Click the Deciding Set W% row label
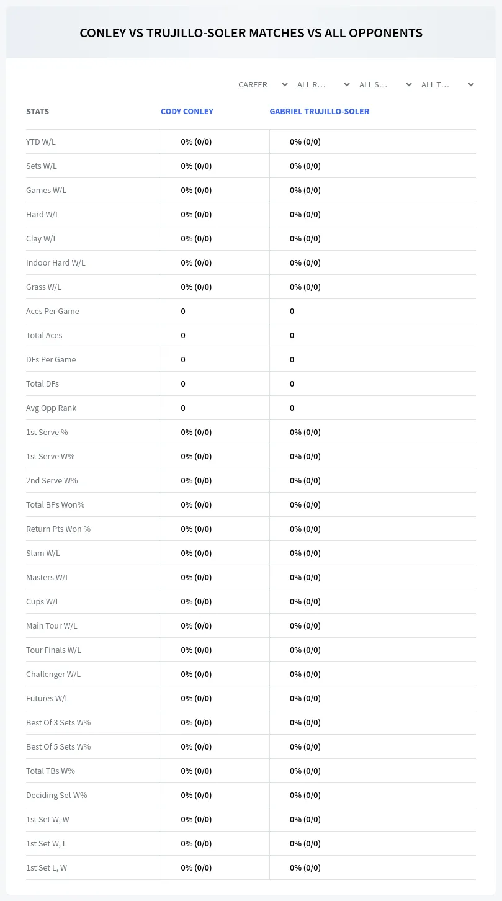The height and width of the screenshot is (901, 502). coord(56,795)
